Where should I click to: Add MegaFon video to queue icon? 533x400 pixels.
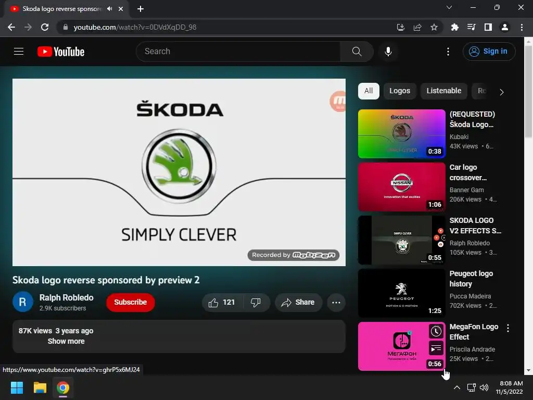pyautogui.click(x=436, y=348)
